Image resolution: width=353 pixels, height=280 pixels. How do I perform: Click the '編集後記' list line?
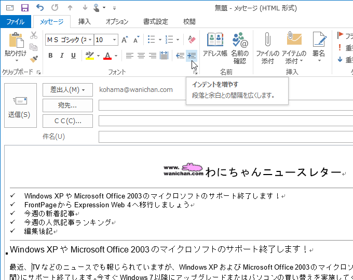(x=38, y=231)
